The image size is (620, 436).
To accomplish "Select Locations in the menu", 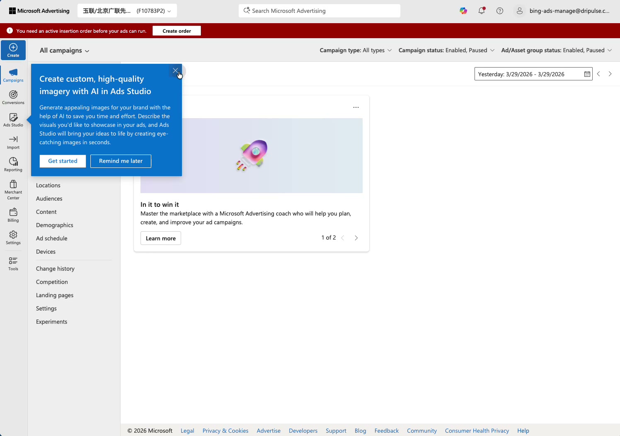I will [x=48, y=185].
